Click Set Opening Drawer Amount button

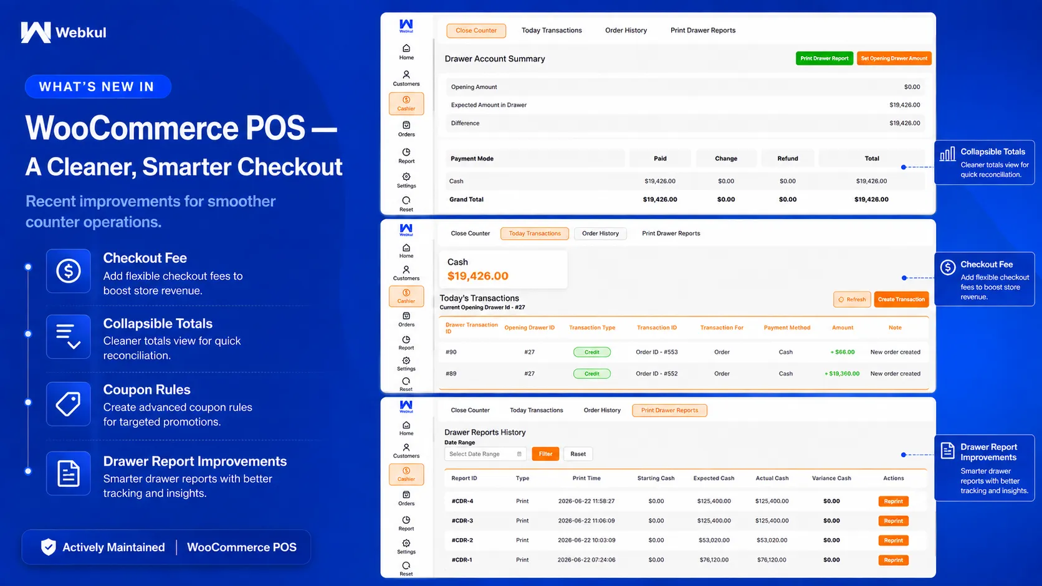(x=894, y=59)
